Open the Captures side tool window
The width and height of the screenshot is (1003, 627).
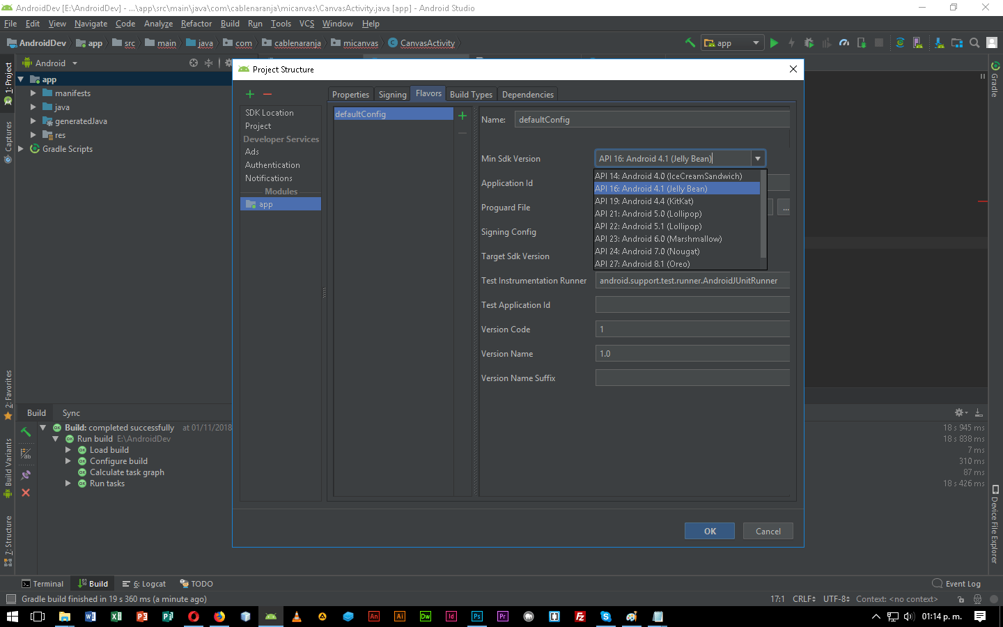[x=8, y=142]
